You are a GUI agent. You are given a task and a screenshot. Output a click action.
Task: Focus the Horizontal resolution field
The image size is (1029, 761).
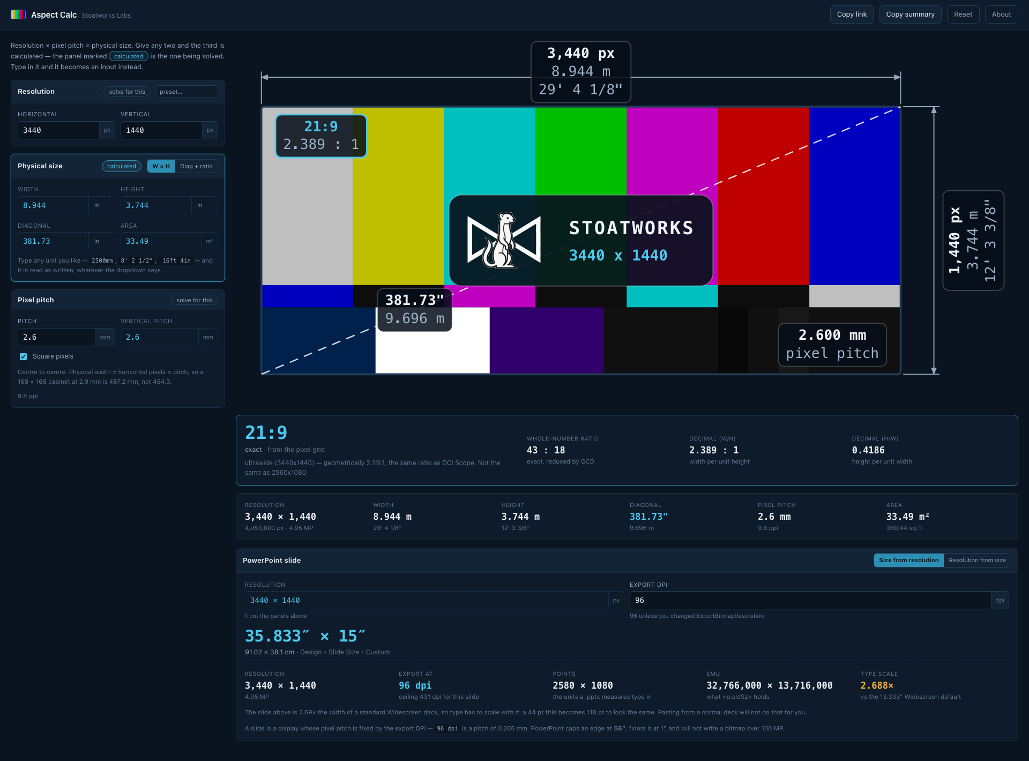[x=58, y=130]
